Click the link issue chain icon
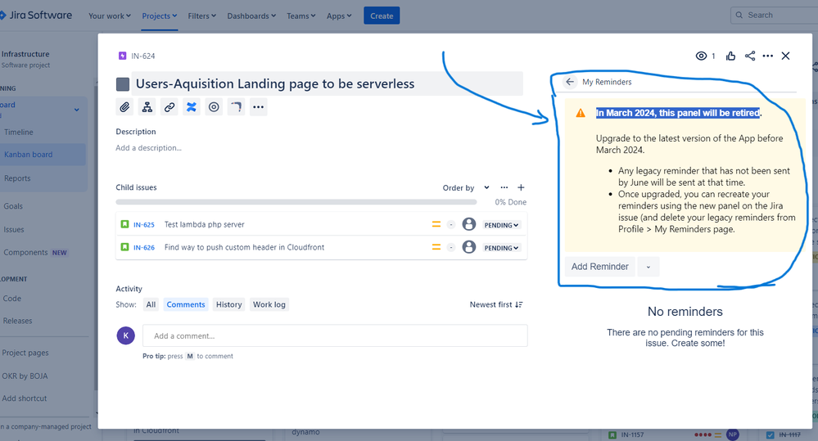 coord(169,107)
